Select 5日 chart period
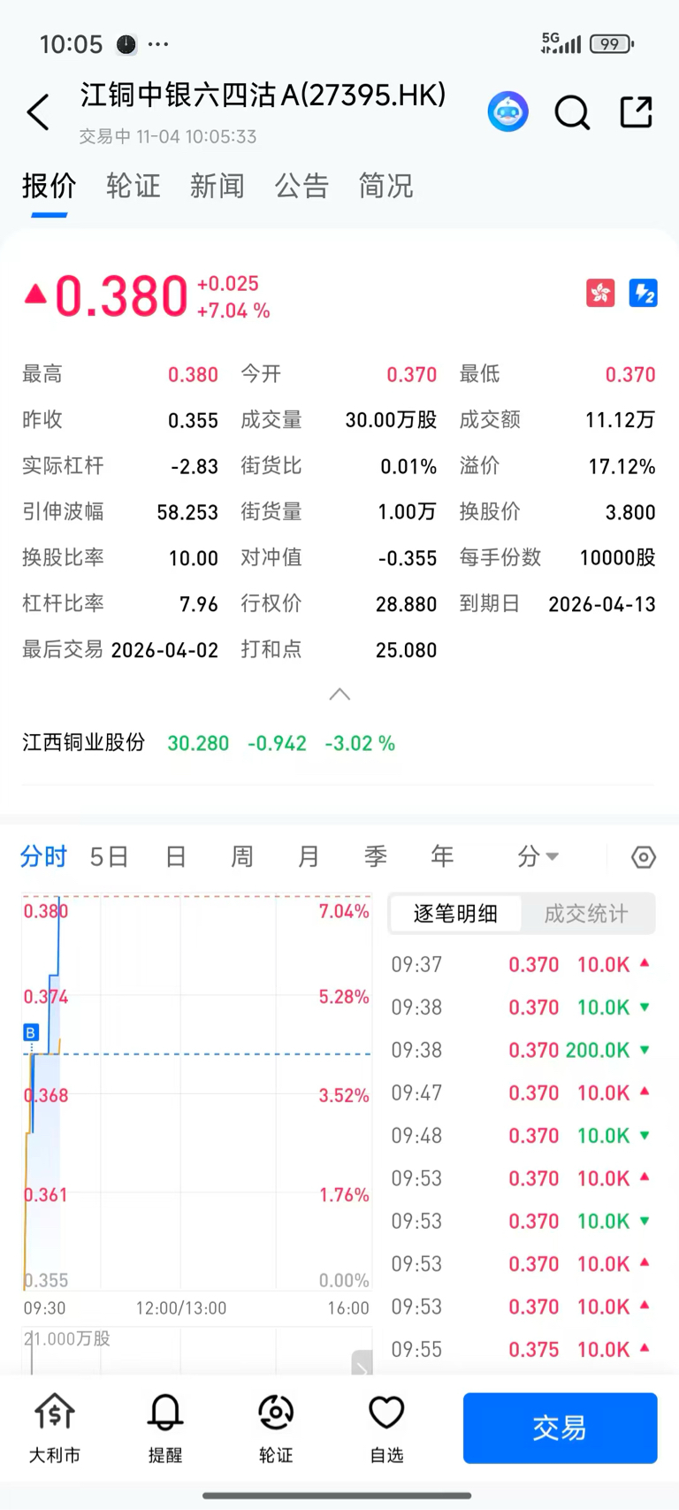Image resolution: width=679 pixels, height=1510 pixels. (110, 856)
